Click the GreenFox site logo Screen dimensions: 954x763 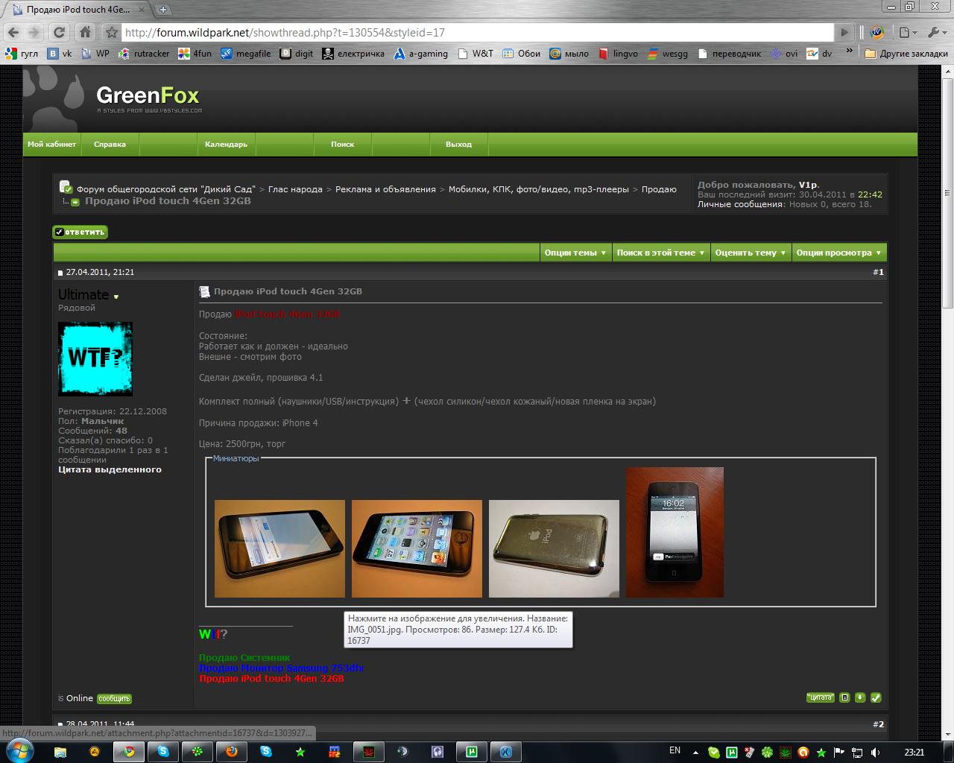[148, 97]
